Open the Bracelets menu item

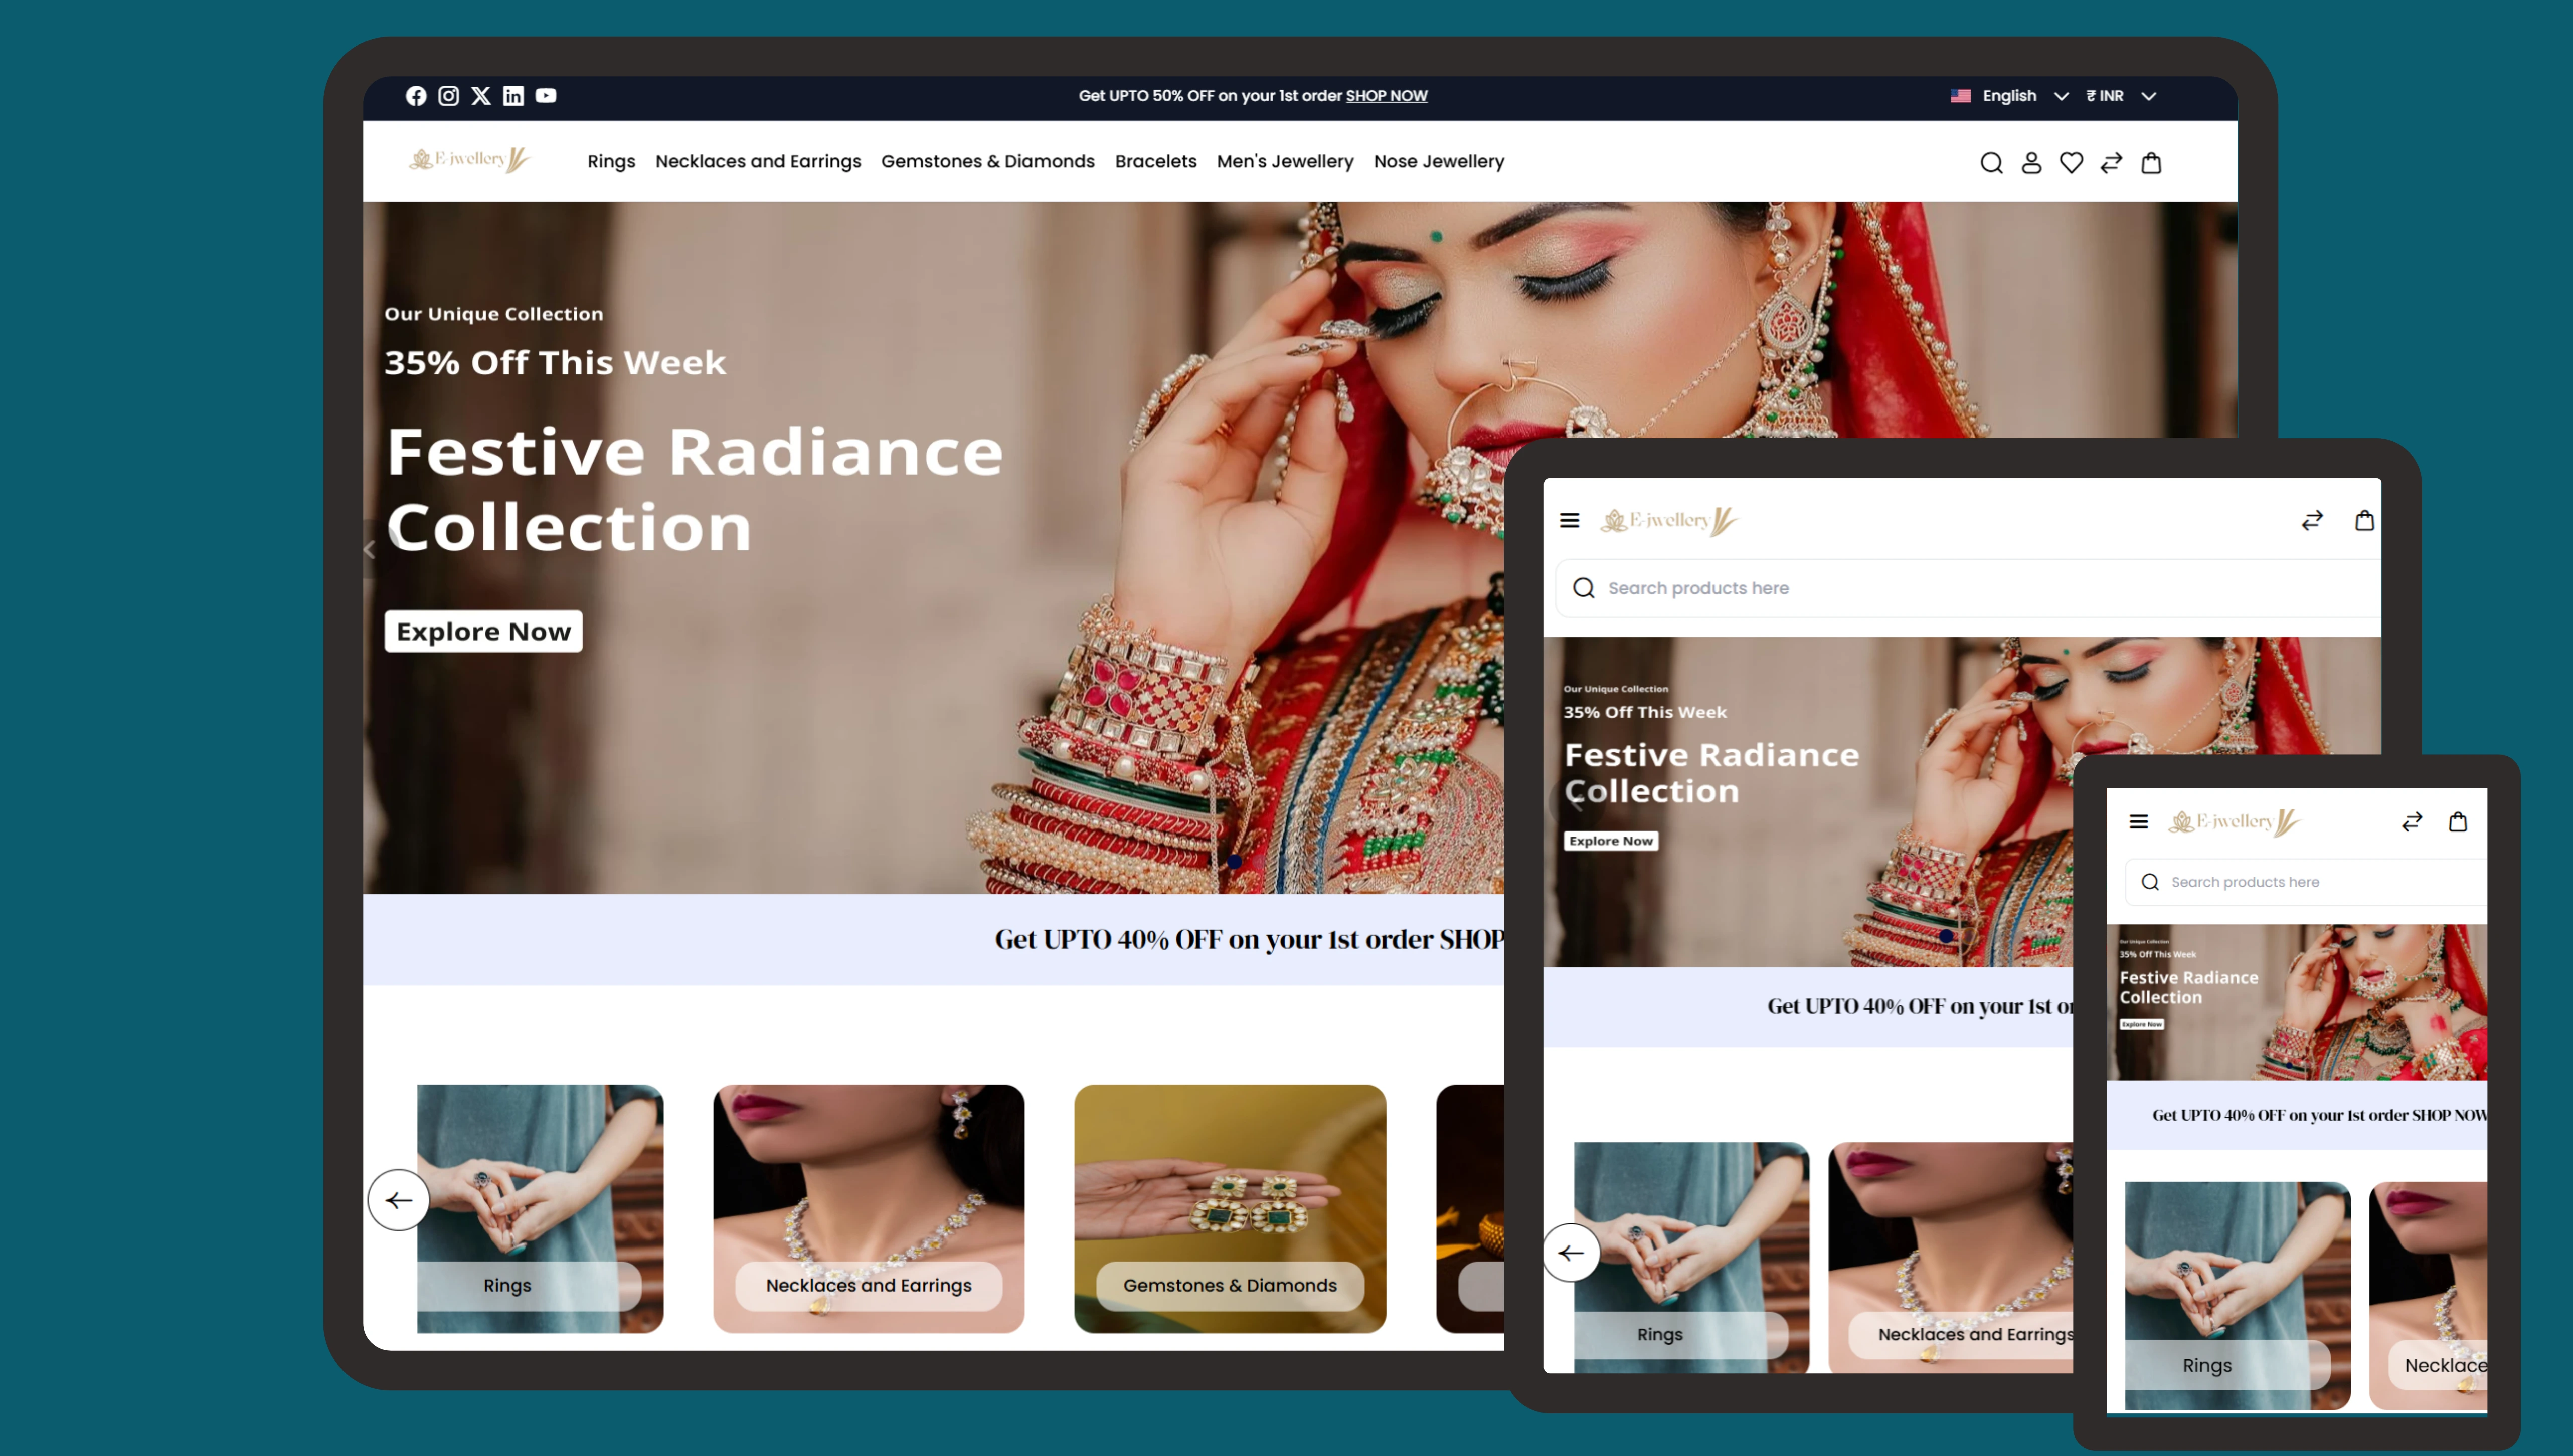pos(1154,161)
